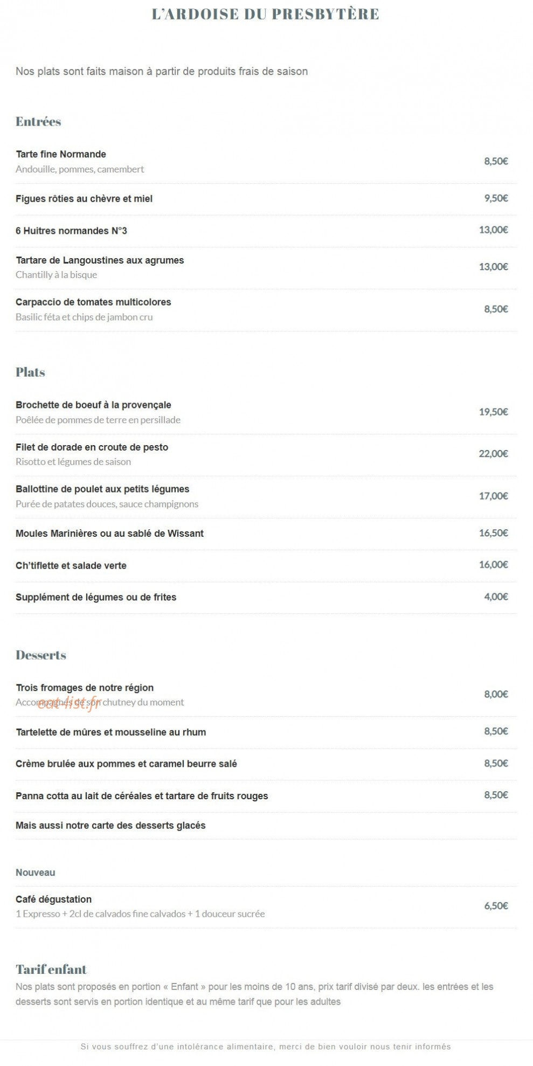Click Carpaccio de tomates multicolores

93,302
